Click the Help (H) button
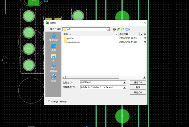189x127 pixels. 138,93
